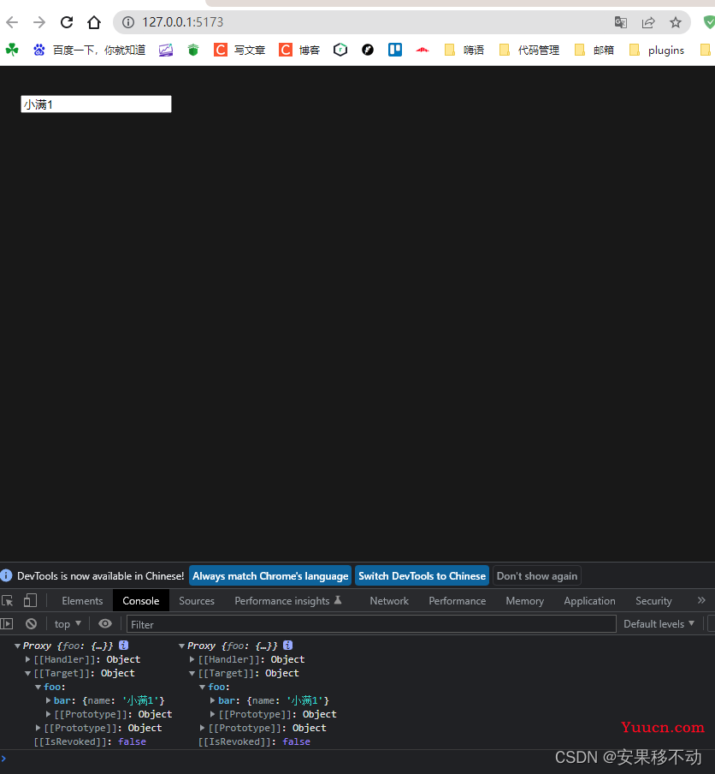The height and width of the screenshot is (774, 715).
Task: Open the green shield extension icon
Action: point(709,22)
